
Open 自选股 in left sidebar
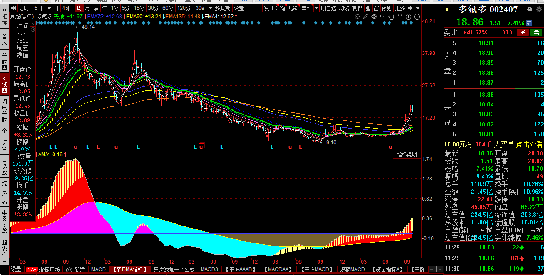tap(4, 166)
